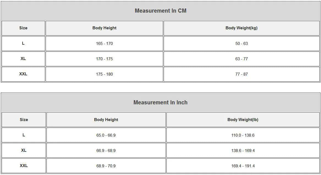Click the 169.4 - 191.4 weight cell
321x175 pixels.
[243, 166]
